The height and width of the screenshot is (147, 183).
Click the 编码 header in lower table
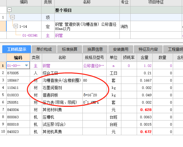pyautogui.click(x=18, y=57)
